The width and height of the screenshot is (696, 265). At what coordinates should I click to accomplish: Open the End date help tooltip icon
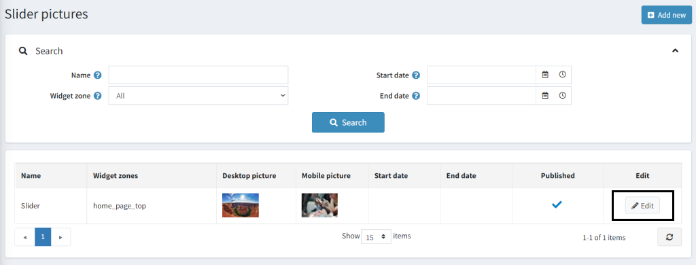click(x=416, y=95)
